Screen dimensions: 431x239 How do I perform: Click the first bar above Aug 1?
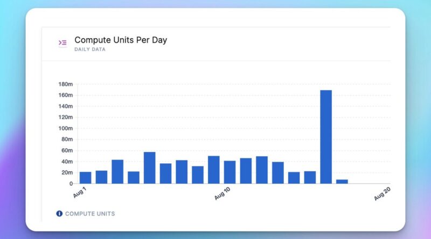click(x=85, y=178)
